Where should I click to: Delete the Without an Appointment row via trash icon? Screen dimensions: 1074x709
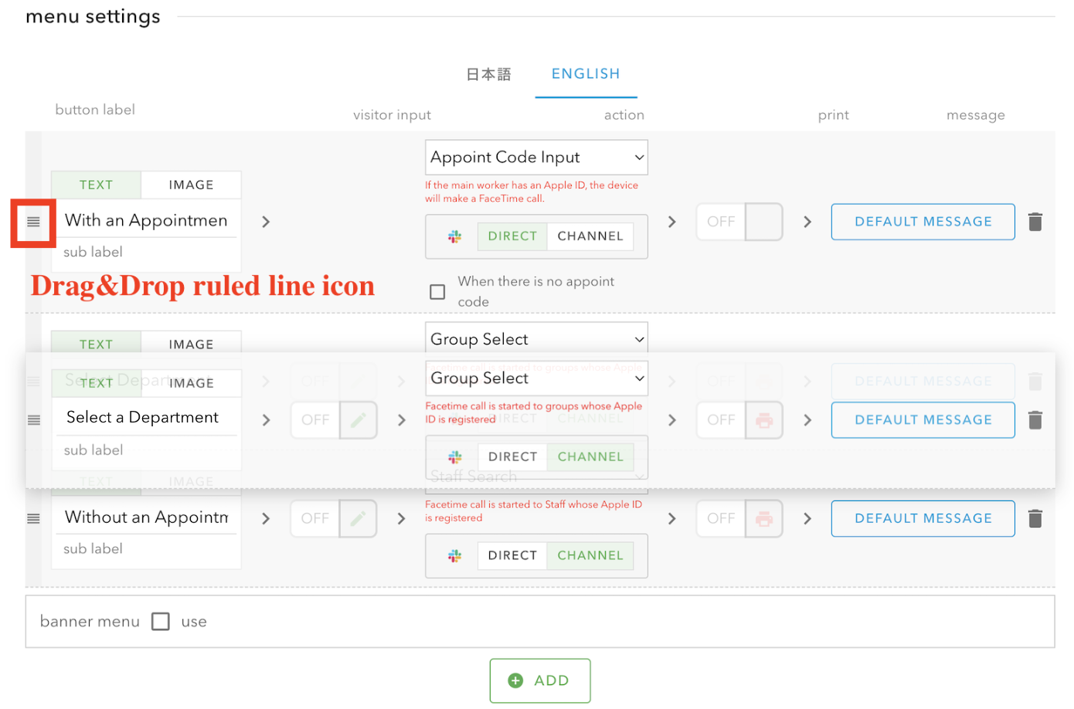(x=1035, y=518)
